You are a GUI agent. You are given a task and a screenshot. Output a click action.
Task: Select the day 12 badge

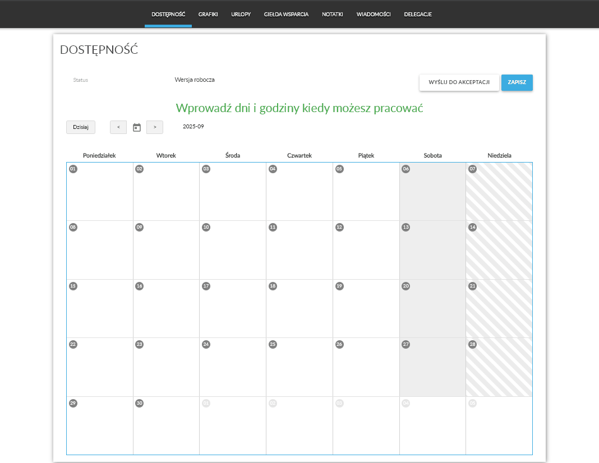[339, 227]
